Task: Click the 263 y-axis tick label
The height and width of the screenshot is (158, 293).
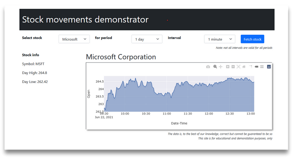Action: 101,104
